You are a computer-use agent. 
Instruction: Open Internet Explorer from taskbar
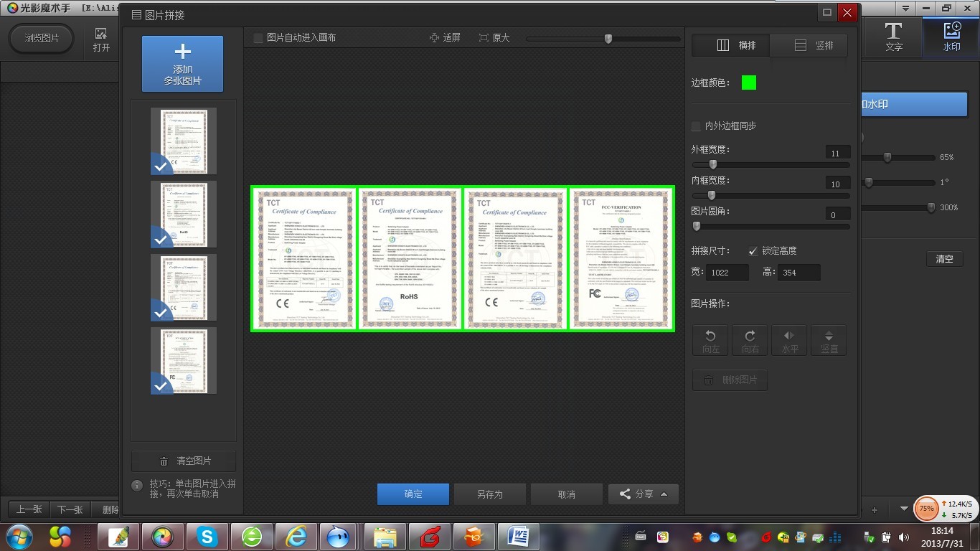296,537
